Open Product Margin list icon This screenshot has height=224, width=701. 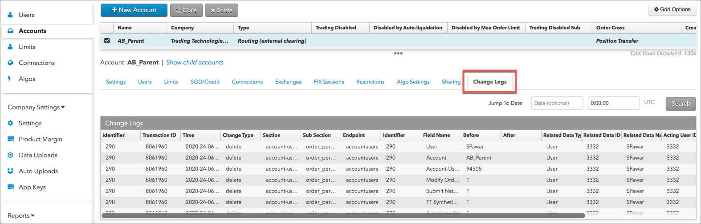tap(11, 139)
